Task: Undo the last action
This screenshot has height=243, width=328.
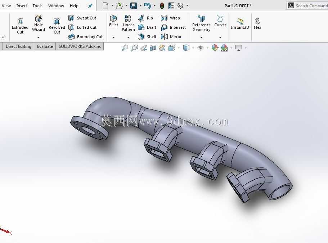Action: point(148,6)
